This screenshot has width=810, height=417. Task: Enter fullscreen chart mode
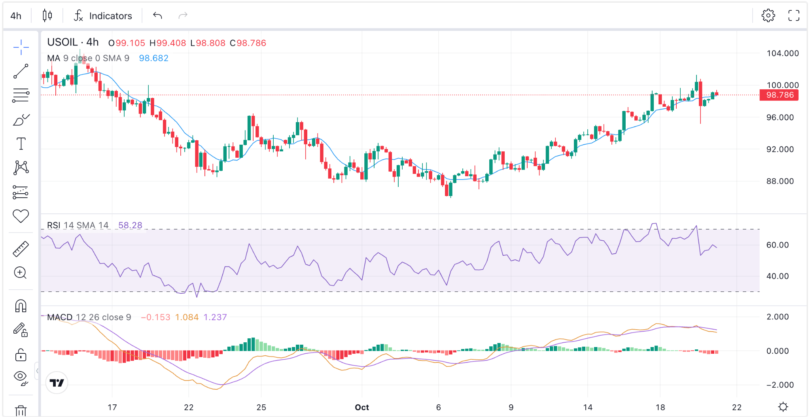tap(793, 16)
